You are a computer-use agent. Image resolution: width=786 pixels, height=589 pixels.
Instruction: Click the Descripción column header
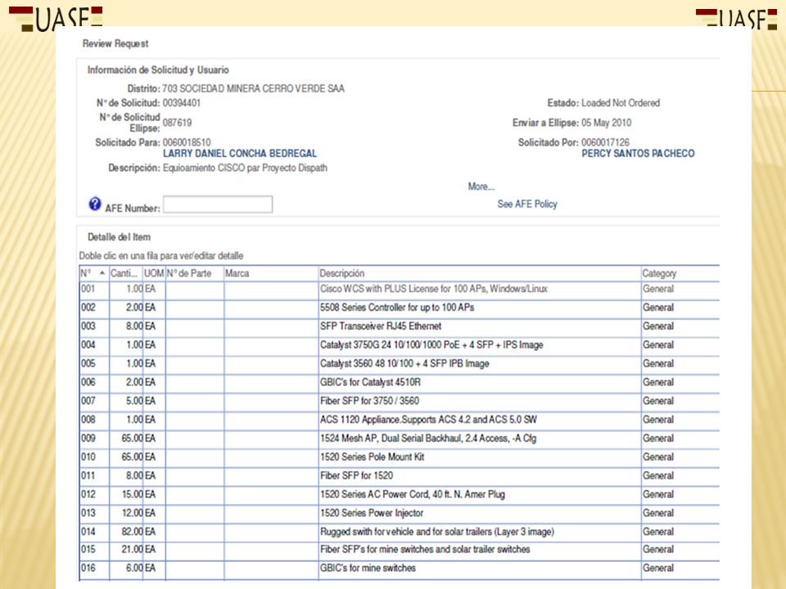[480, 273]
